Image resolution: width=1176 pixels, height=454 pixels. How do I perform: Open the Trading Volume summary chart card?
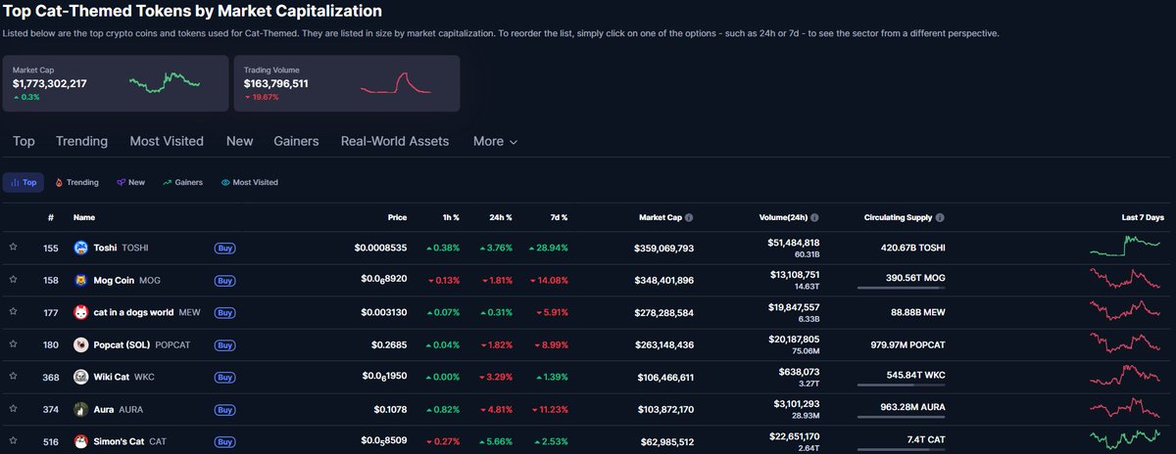(x=347, y=83)
